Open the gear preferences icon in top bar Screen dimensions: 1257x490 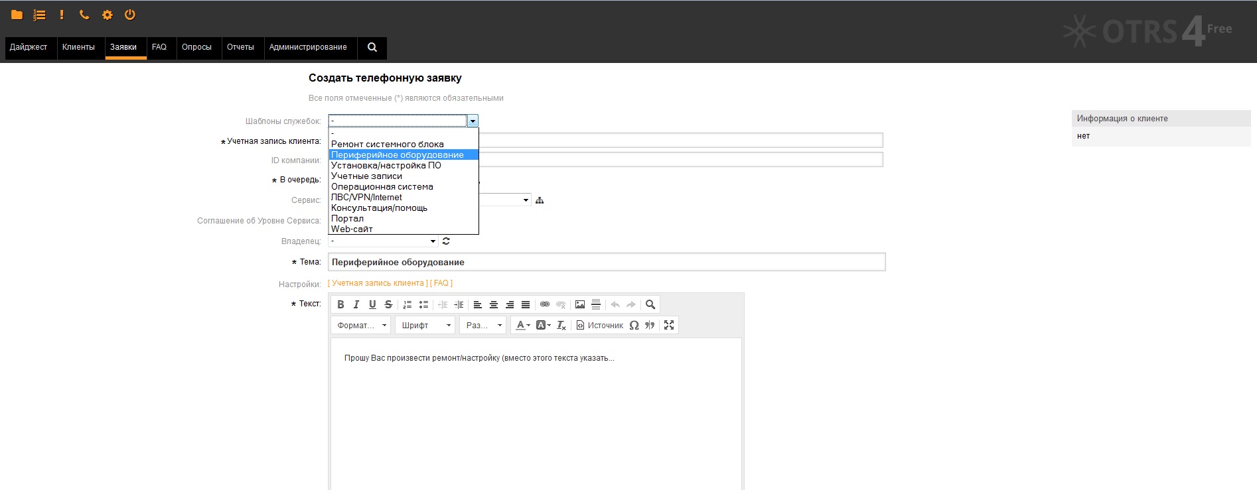tap(108, 15)
